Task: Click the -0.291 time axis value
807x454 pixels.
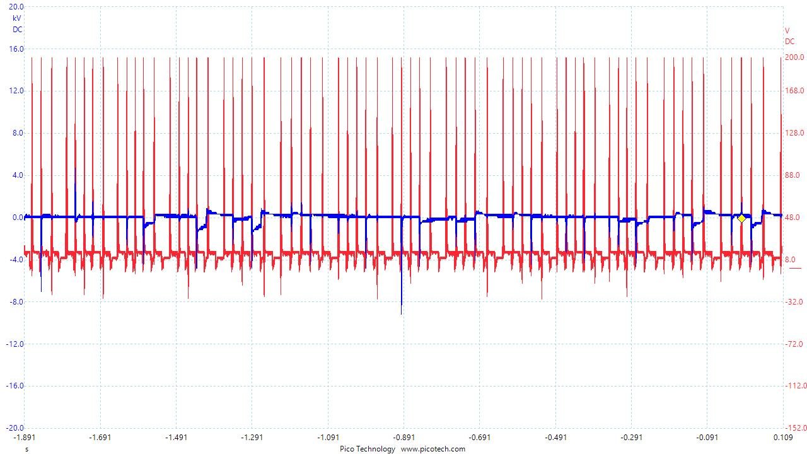Action: (x=631, y=437)
